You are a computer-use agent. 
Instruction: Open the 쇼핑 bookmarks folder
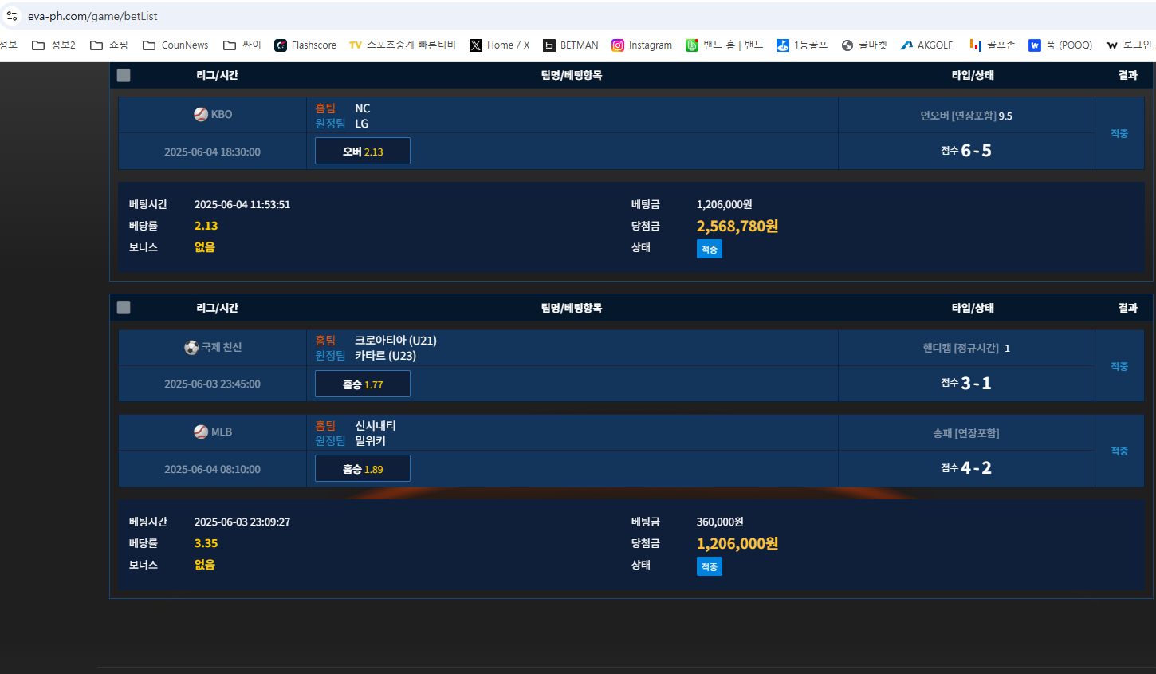109,45
